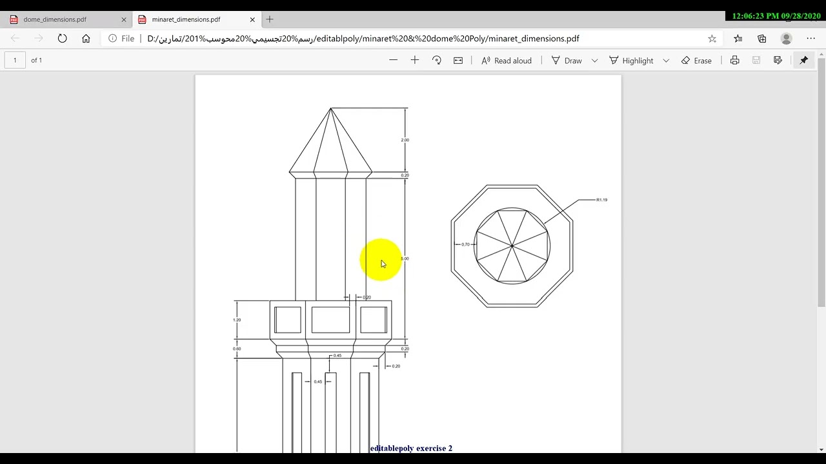Click the scrollbar down arrow
This screenshot has height=464, width=826.
click(x=821, y=449)
